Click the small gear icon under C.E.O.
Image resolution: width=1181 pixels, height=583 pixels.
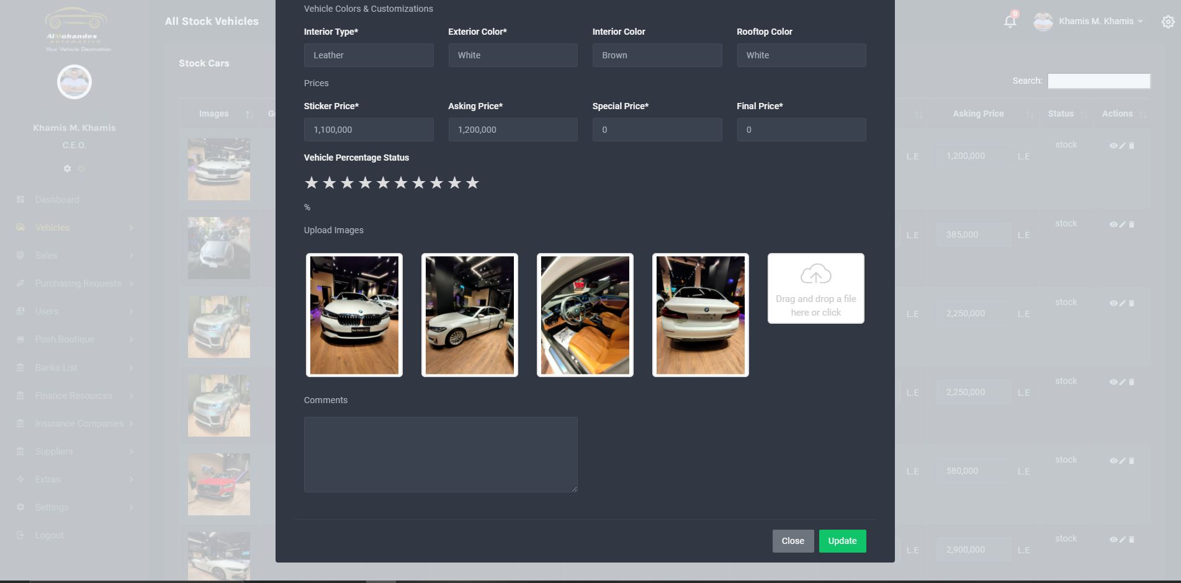point(67,169)
